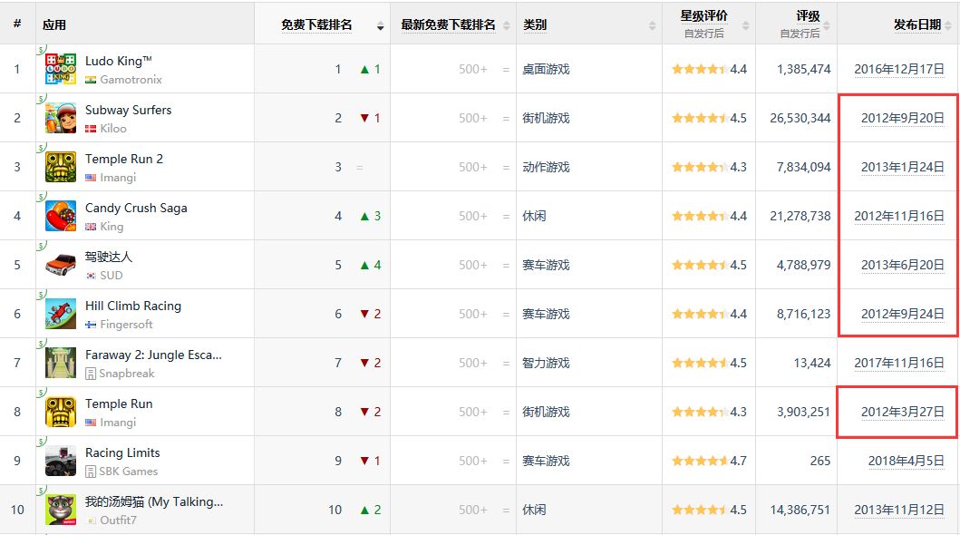Image resolution: width=960 pixels, height=535 pixels.
Task: Click release date 2013年6月20日
Action: 903,265
